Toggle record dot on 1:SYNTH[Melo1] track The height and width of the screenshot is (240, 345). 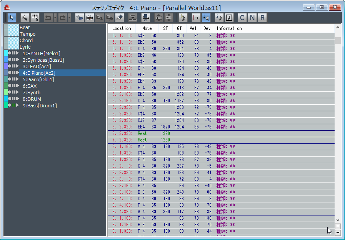point(10,53)
